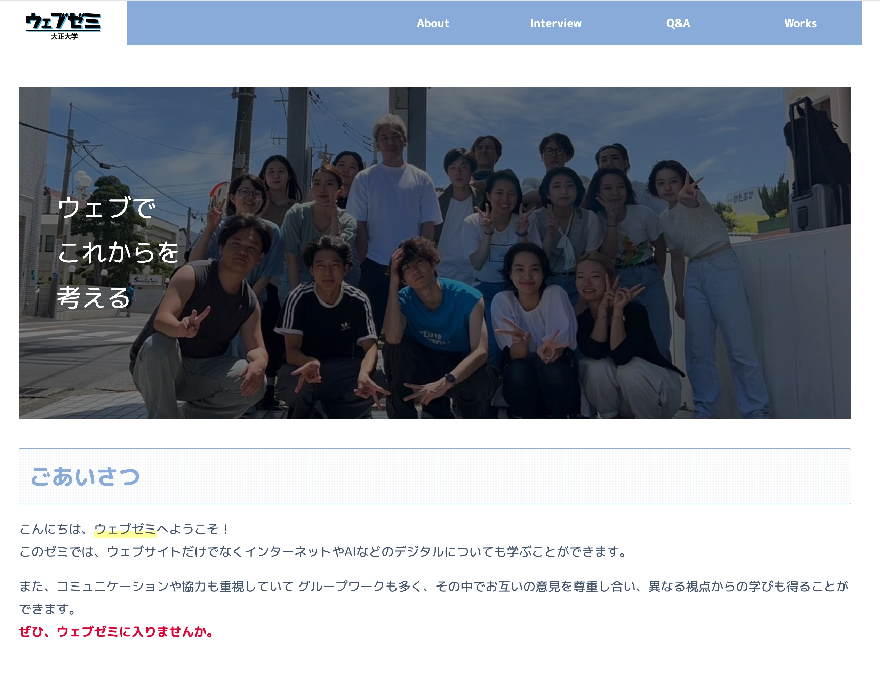Select the Q&A navigation item
Image resolution: width=880 pixels, height=687 pixels.
click(678, 23)
